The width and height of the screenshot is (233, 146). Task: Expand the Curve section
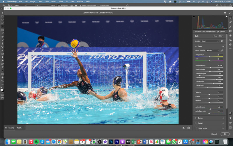[196, 118]
